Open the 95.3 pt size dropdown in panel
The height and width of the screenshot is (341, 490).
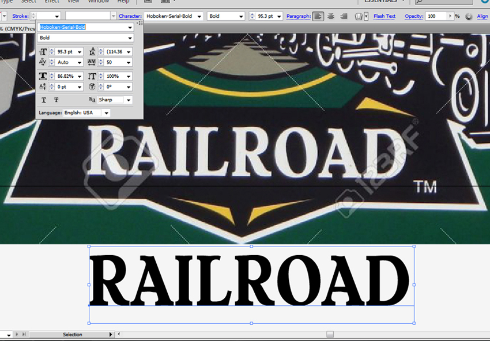(x=80, y=52)
